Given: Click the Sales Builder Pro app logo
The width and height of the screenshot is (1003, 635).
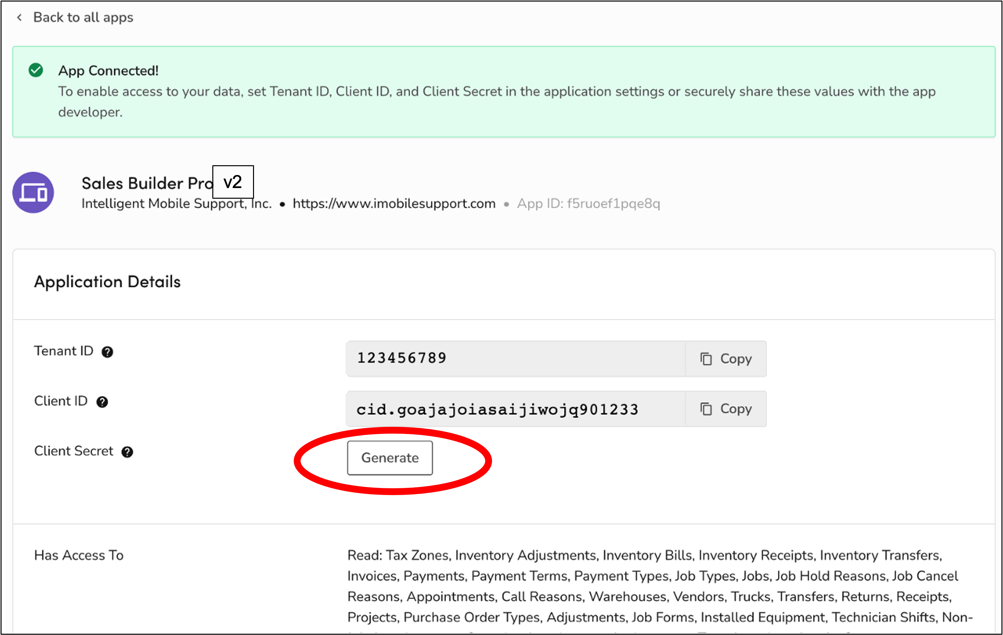Looking at the screenshot, I should click(x=33, y=193).
